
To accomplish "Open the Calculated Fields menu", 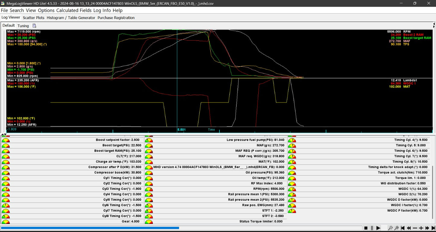I will pyautogui.click(x=74, y=10).
